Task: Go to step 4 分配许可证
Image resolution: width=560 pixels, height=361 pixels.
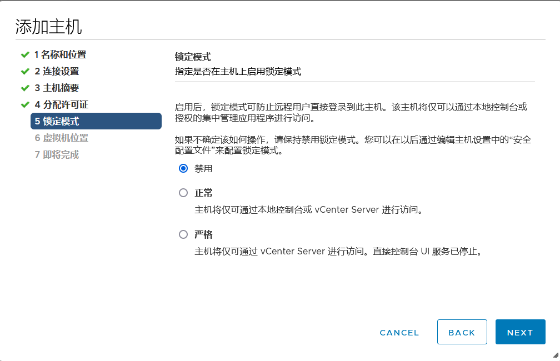Action: point(61,105)
